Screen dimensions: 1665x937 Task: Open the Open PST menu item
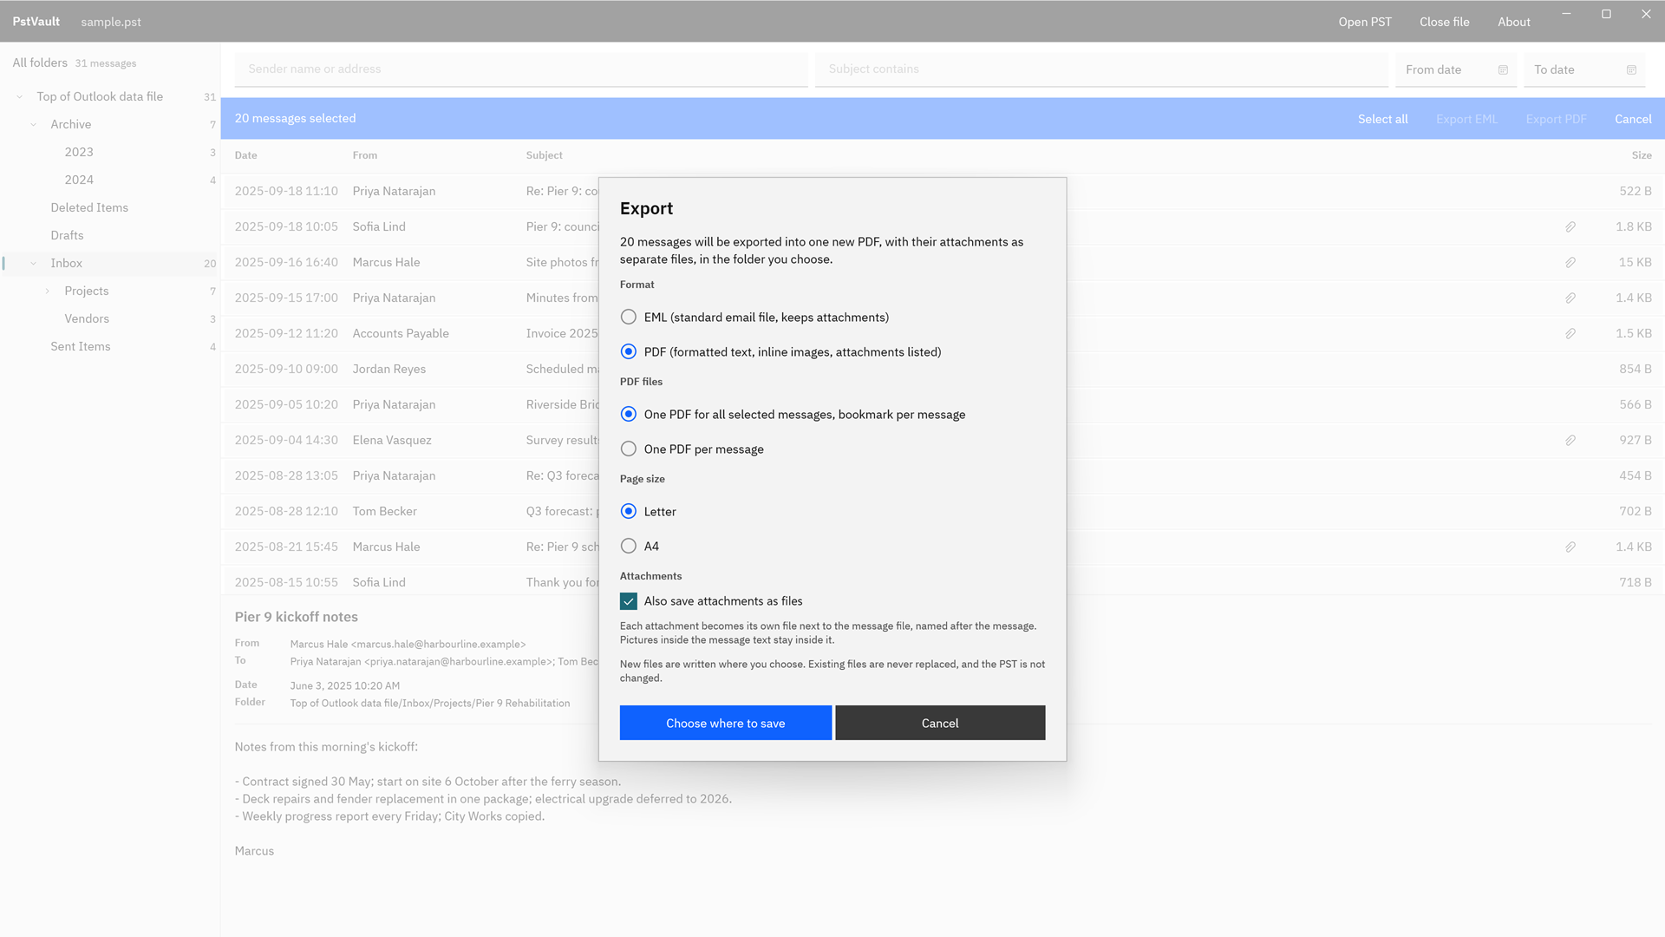coord(1365,22)
